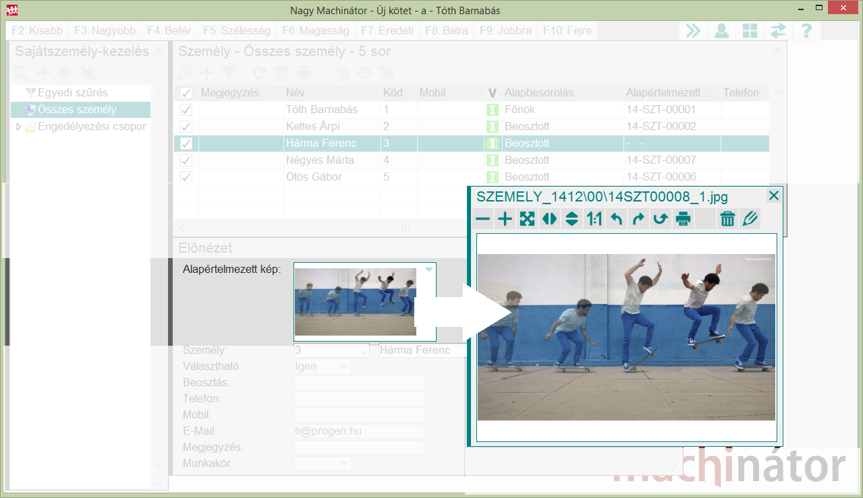Open the user profile icon in top bar

pyautogui.click(x=721, y=30)
